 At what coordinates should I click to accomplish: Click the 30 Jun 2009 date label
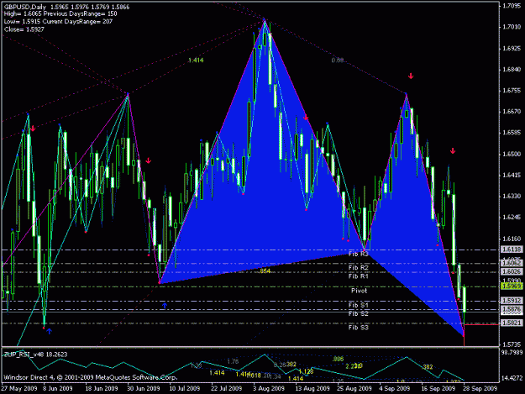143,388
